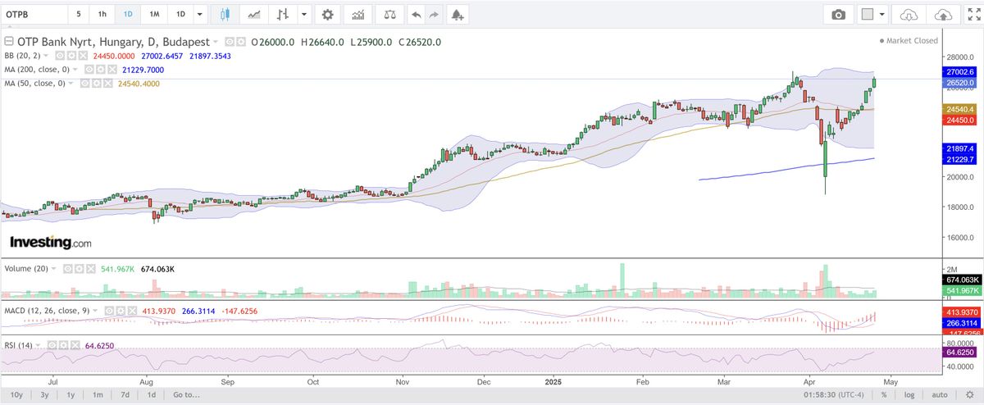Save chart layout to cloud
Viewport: 984px width, 405px height.
[943, 14]
